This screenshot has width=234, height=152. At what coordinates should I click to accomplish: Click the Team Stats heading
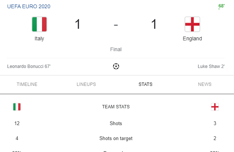click(116, 107)
